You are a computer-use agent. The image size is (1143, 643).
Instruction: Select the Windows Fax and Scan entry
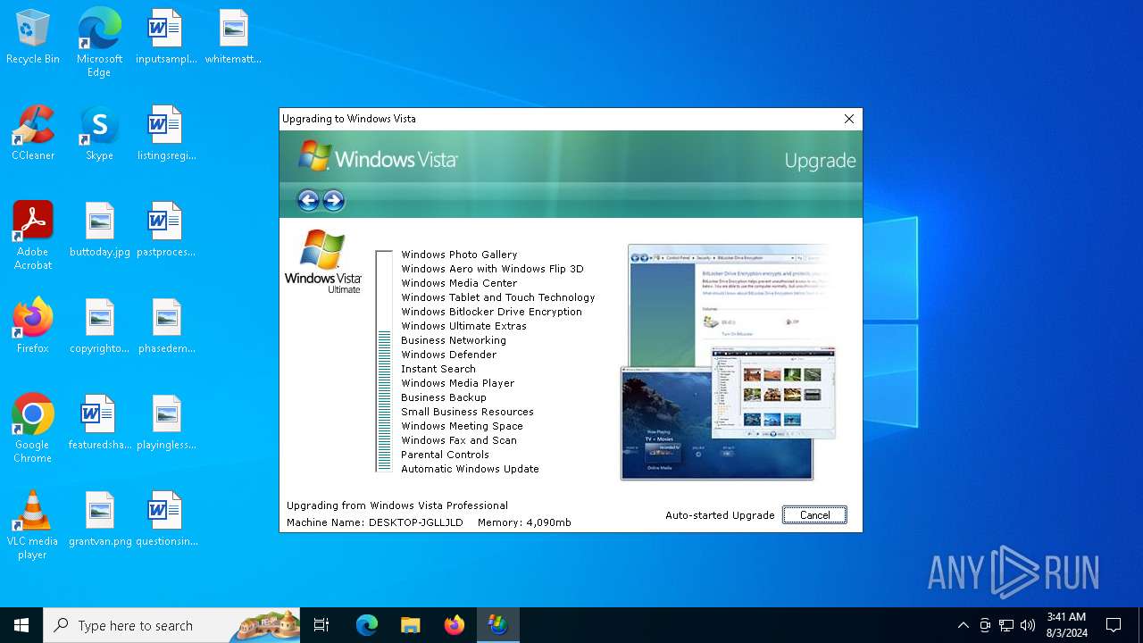click(459, 440)
